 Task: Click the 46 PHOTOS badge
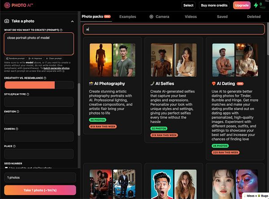point(97,120)
